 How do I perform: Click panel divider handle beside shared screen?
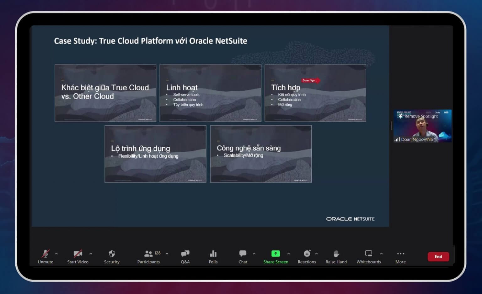click(391, 126)
